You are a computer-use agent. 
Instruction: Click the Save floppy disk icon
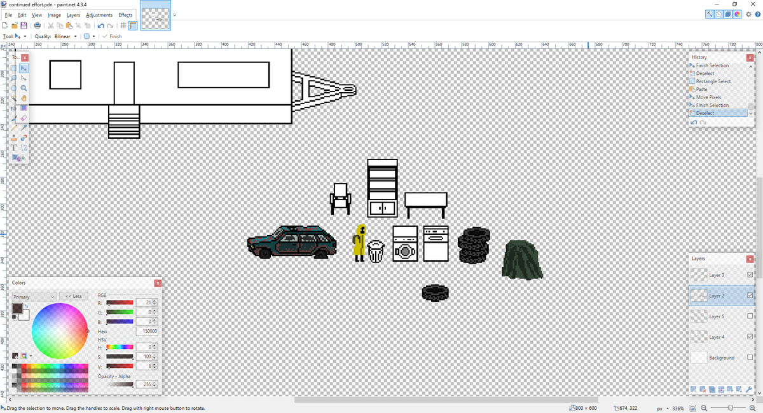24,25
